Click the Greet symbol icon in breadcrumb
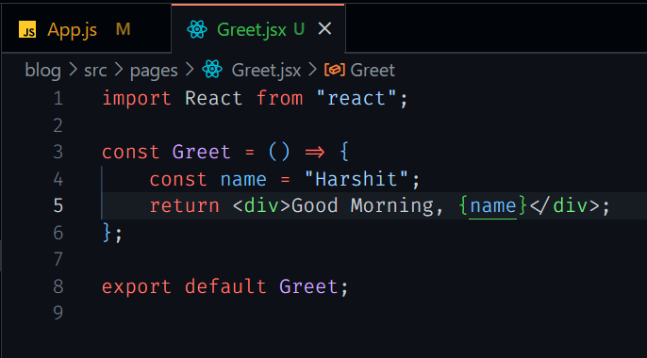 334,70
